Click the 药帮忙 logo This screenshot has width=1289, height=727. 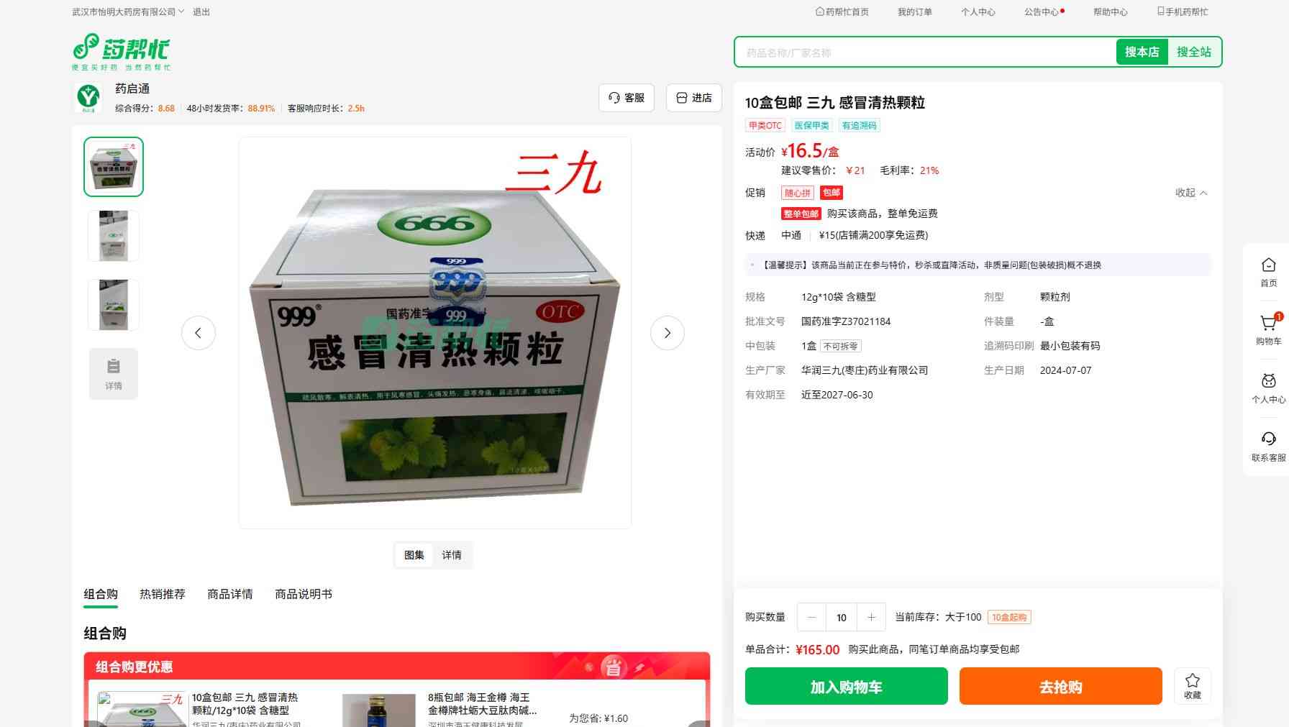tap(122, 52)
